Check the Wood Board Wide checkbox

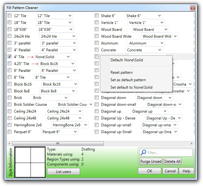click(x=97, y=36)
